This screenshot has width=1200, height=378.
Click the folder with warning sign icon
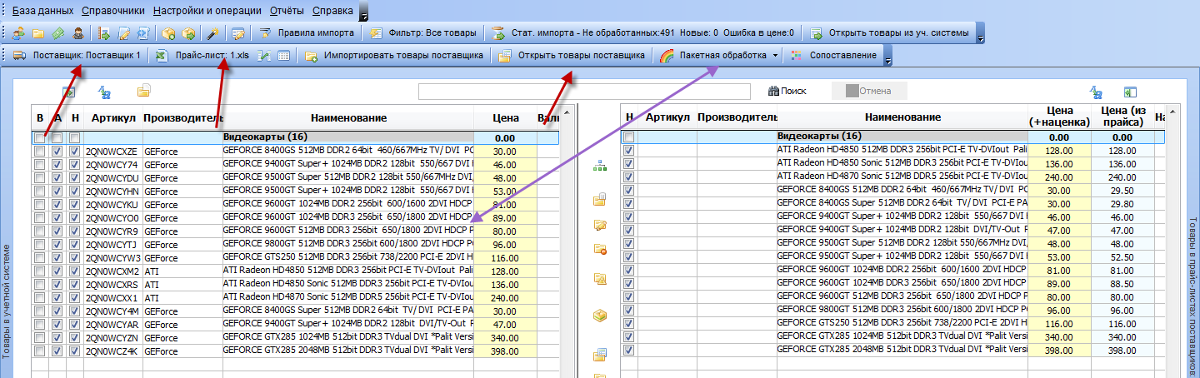click(x=600, y=279)
